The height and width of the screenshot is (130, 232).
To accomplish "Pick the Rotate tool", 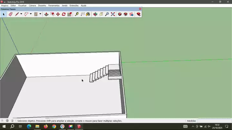I will (64, 14).
